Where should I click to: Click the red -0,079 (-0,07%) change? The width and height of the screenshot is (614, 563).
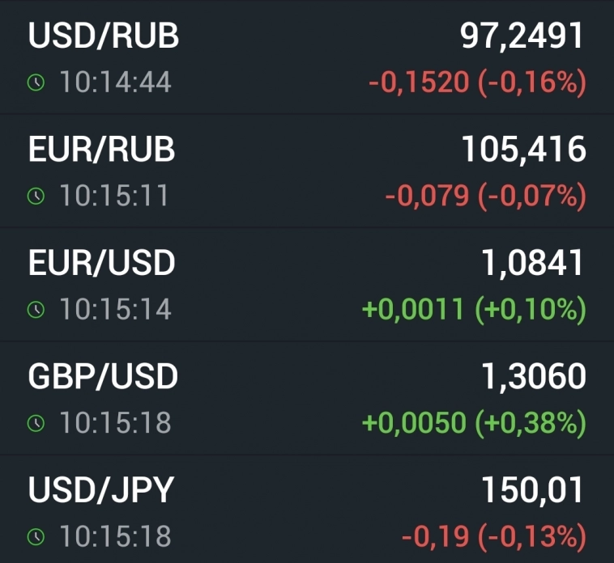coord(484,196)
